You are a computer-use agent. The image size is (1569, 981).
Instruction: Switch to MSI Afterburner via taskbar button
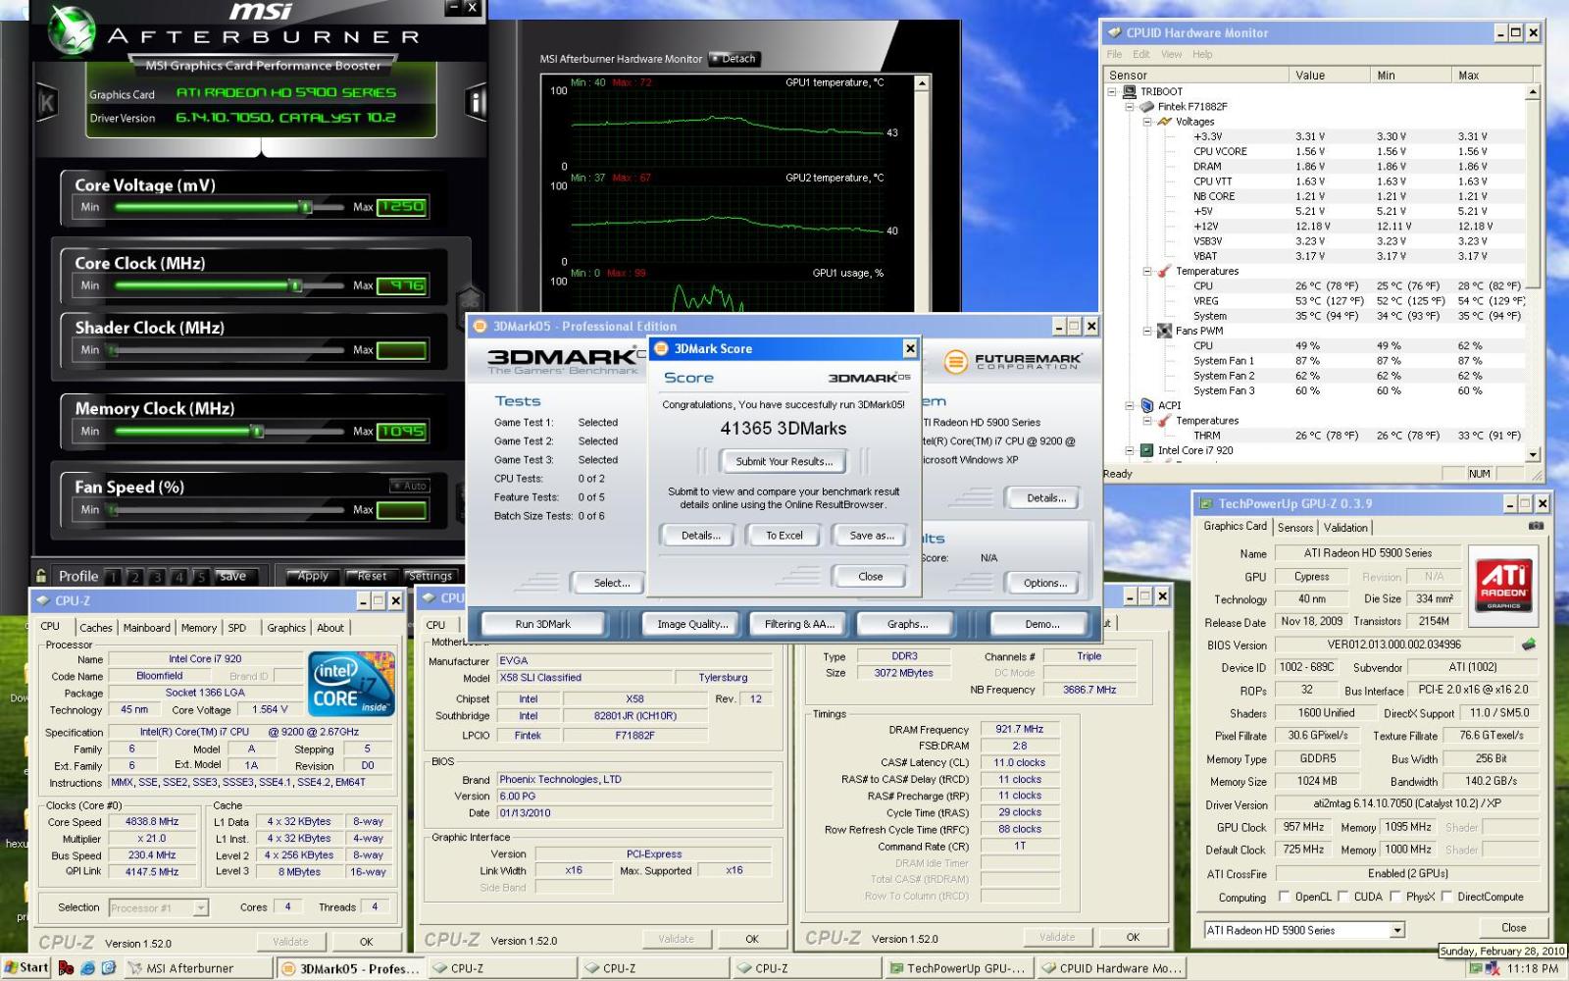(199, 968)
